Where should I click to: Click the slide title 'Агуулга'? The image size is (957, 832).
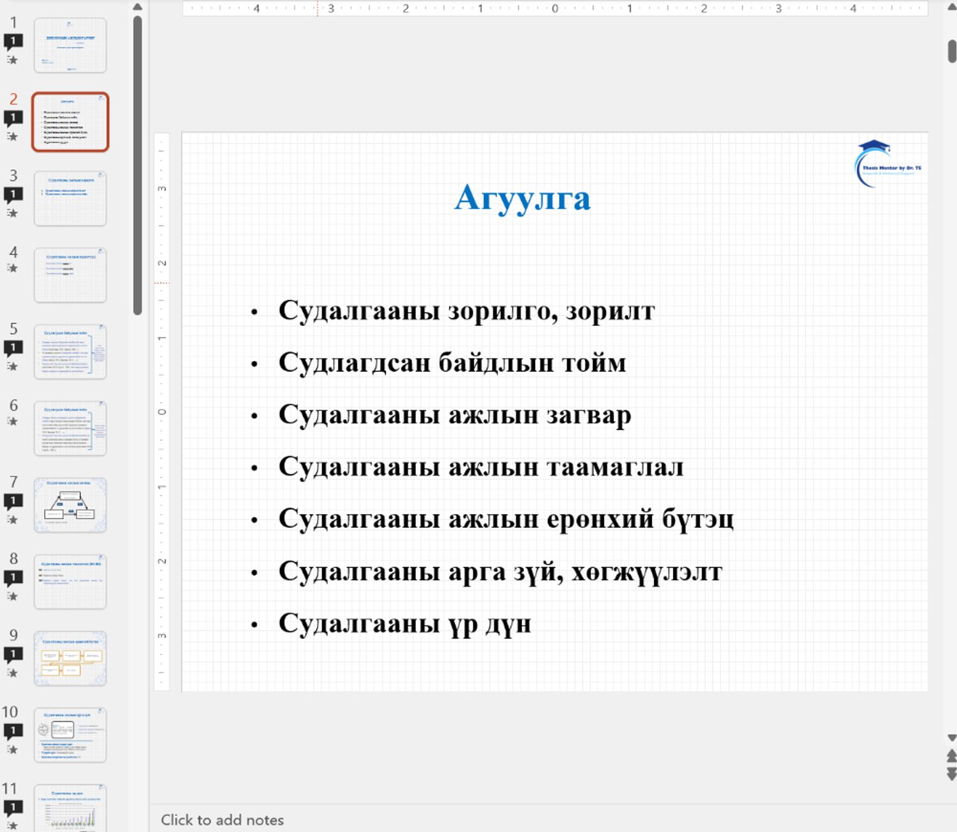pyautogui.click(x=523, y=198)
